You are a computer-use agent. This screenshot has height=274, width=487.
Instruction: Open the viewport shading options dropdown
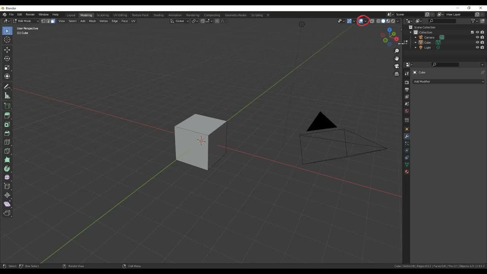point(398,21)
